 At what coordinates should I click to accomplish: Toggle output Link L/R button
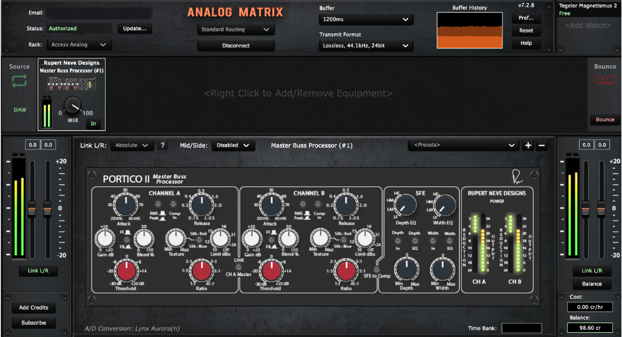(592, 271)
